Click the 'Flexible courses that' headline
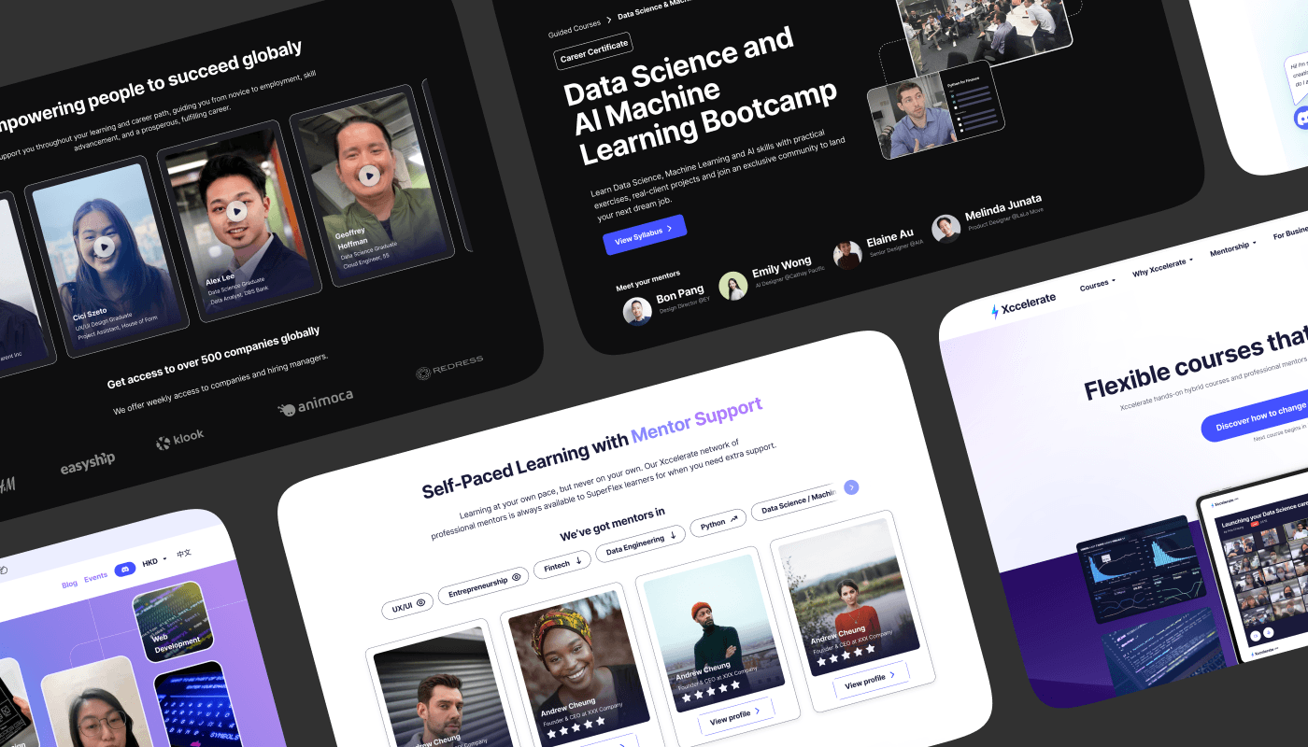Image resolution: width=1308 pixels, height=747 pixels. (1196, 363)
